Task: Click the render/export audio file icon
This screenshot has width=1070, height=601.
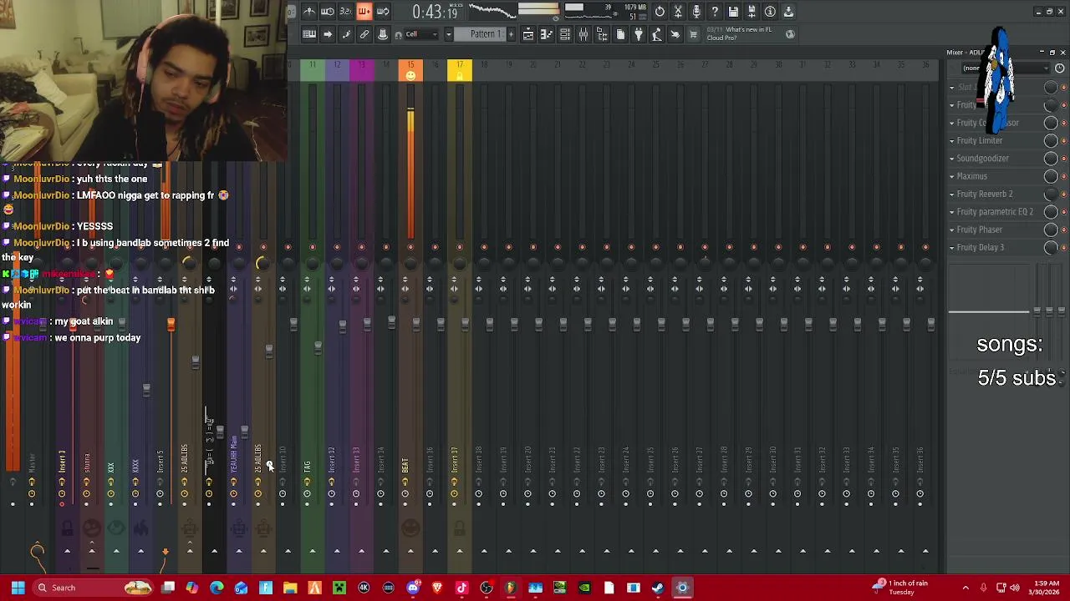Action: (x=752, y=12)
